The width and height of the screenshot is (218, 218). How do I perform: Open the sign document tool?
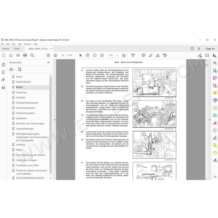pyautogui.click(x=158, y=55)
